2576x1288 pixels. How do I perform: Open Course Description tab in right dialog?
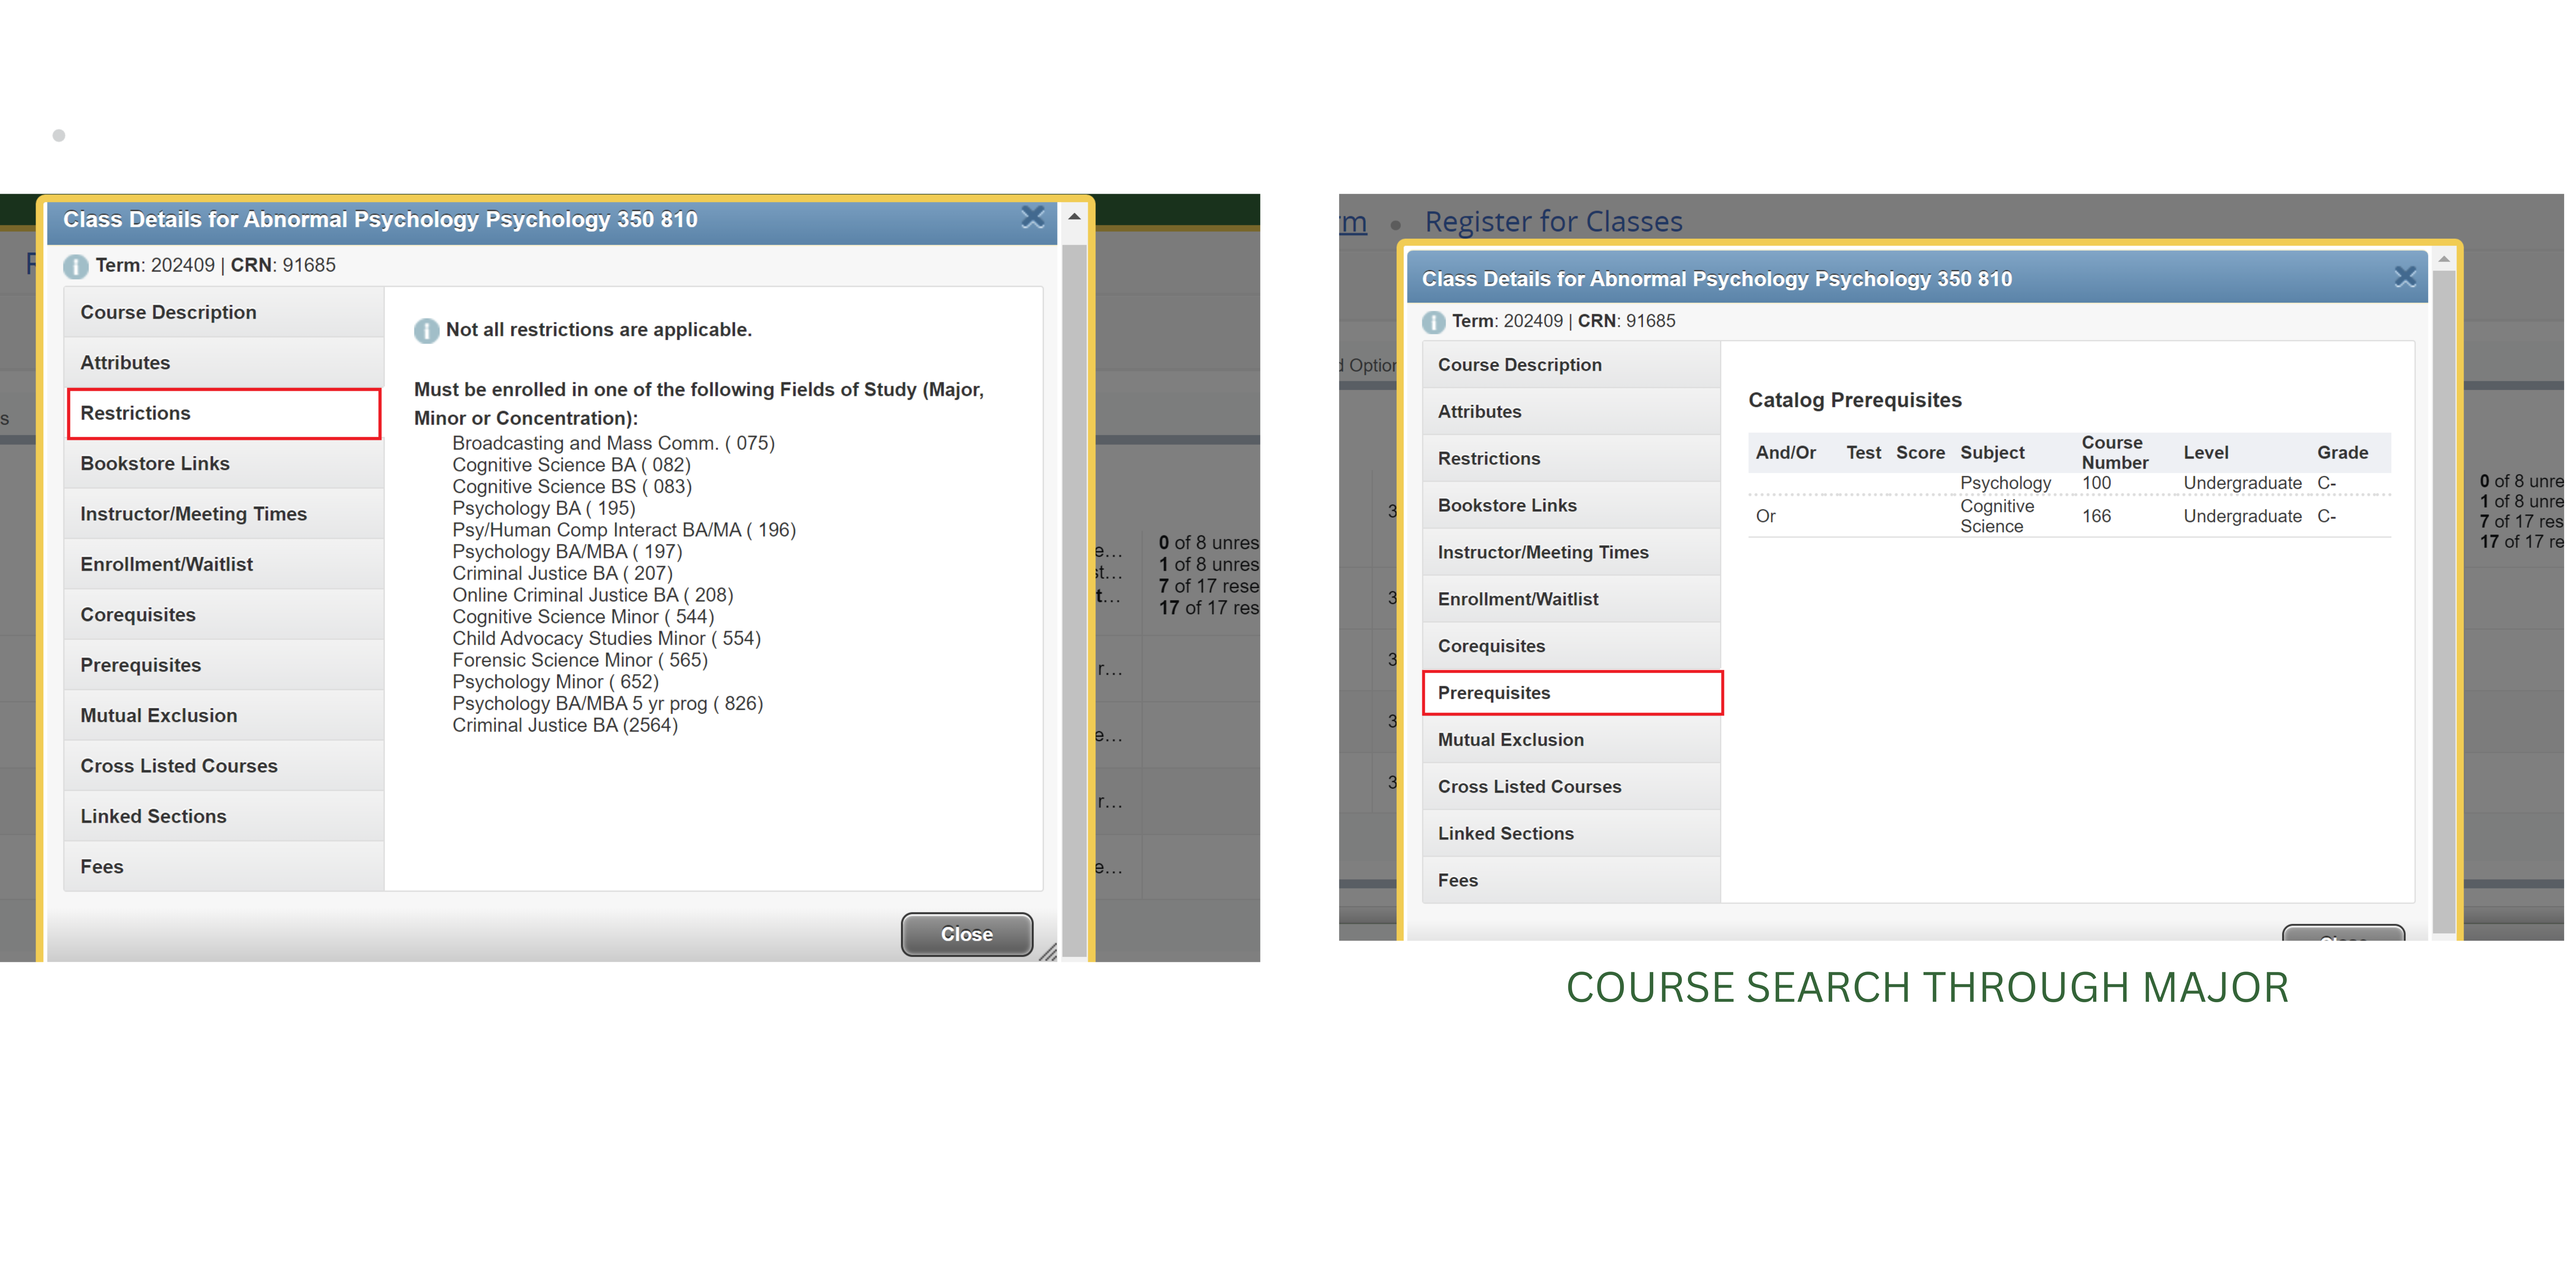pyautogui.click(x=1571, y=365)
